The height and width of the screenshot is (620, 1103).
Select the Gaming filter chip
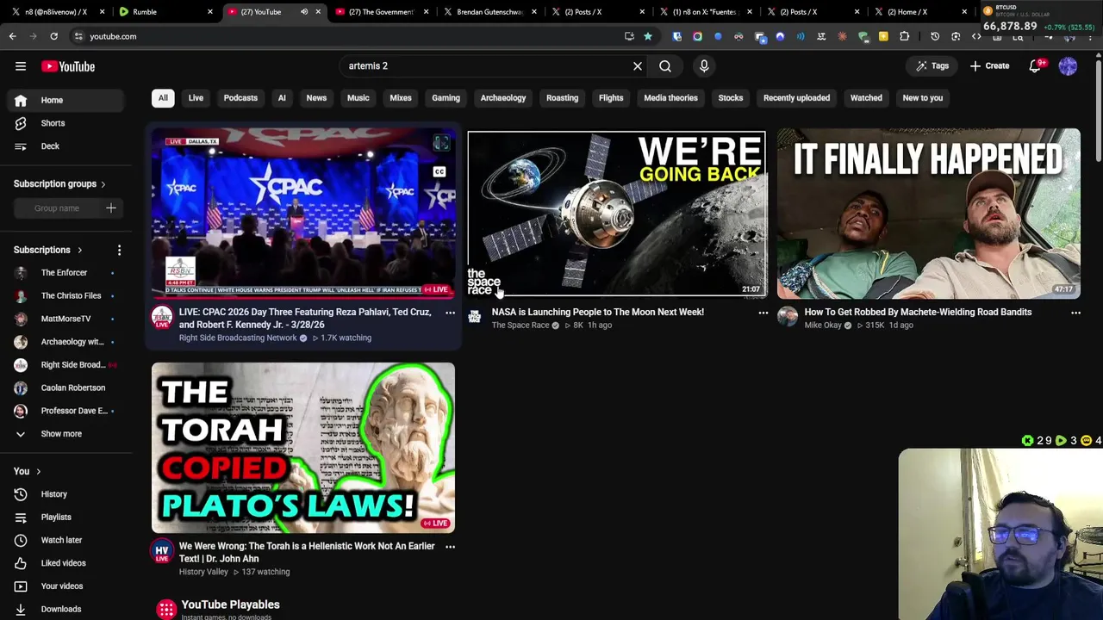[446, 98]
